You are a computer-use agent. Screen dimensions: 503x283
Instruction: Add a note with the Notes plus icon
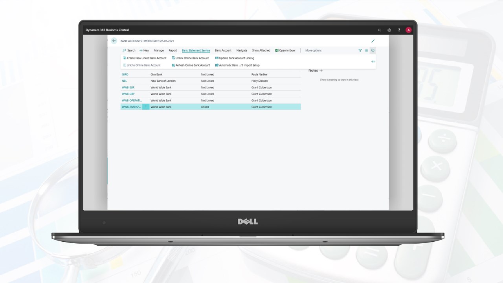321,70
